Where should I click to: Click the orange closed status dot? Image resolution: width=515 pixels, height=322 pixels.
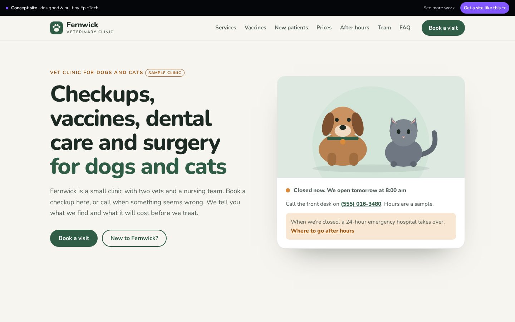(x=288, y=190)
